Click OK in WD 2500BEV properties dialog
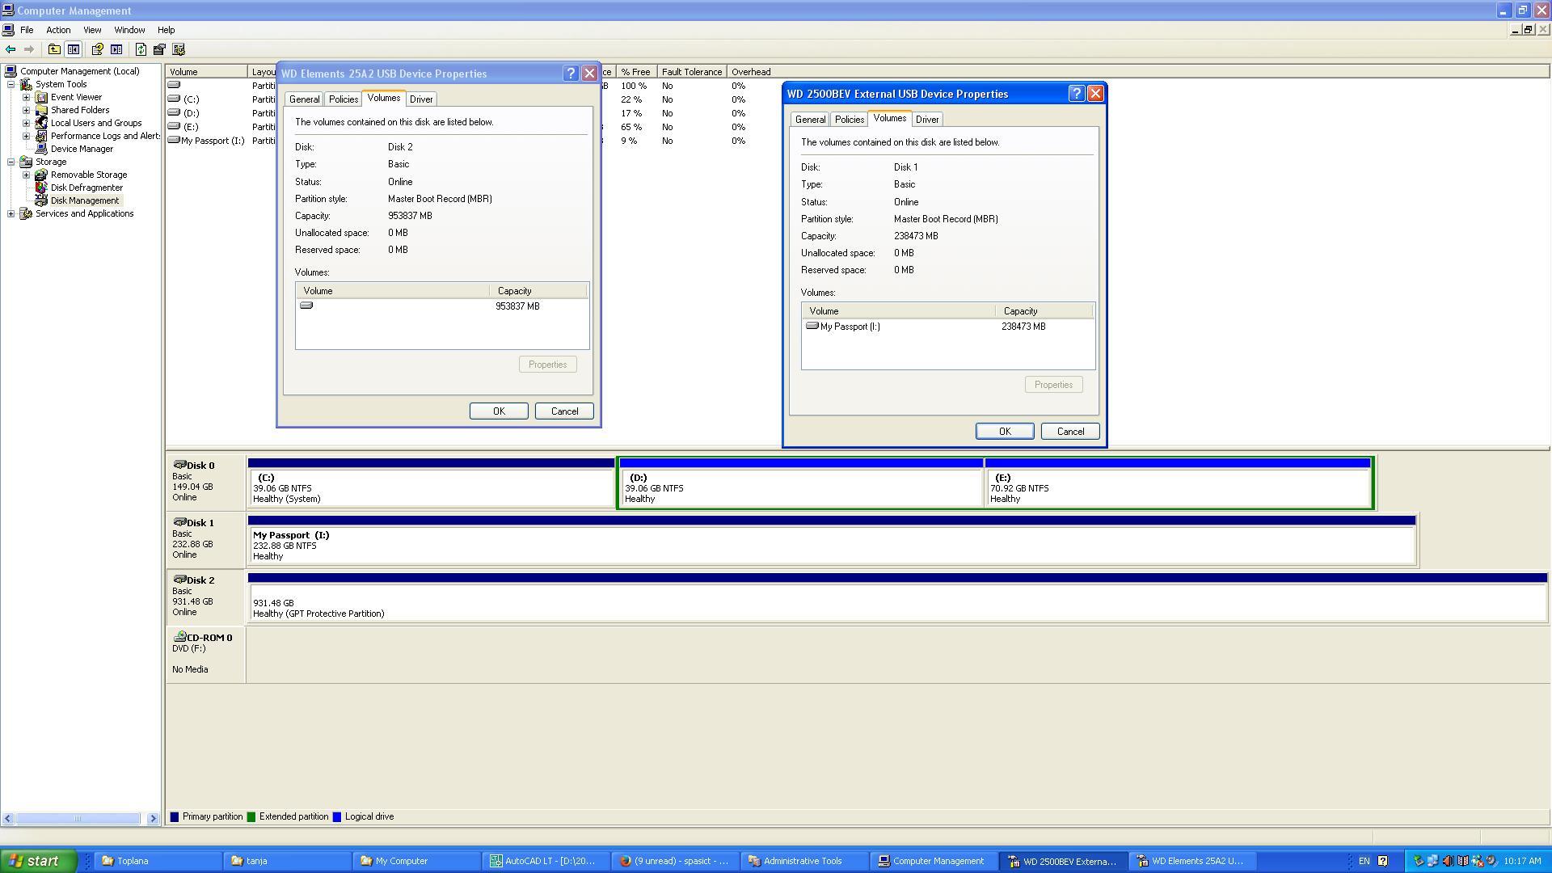This screenshot has height=873, width=1552. tap(1005, 431)
